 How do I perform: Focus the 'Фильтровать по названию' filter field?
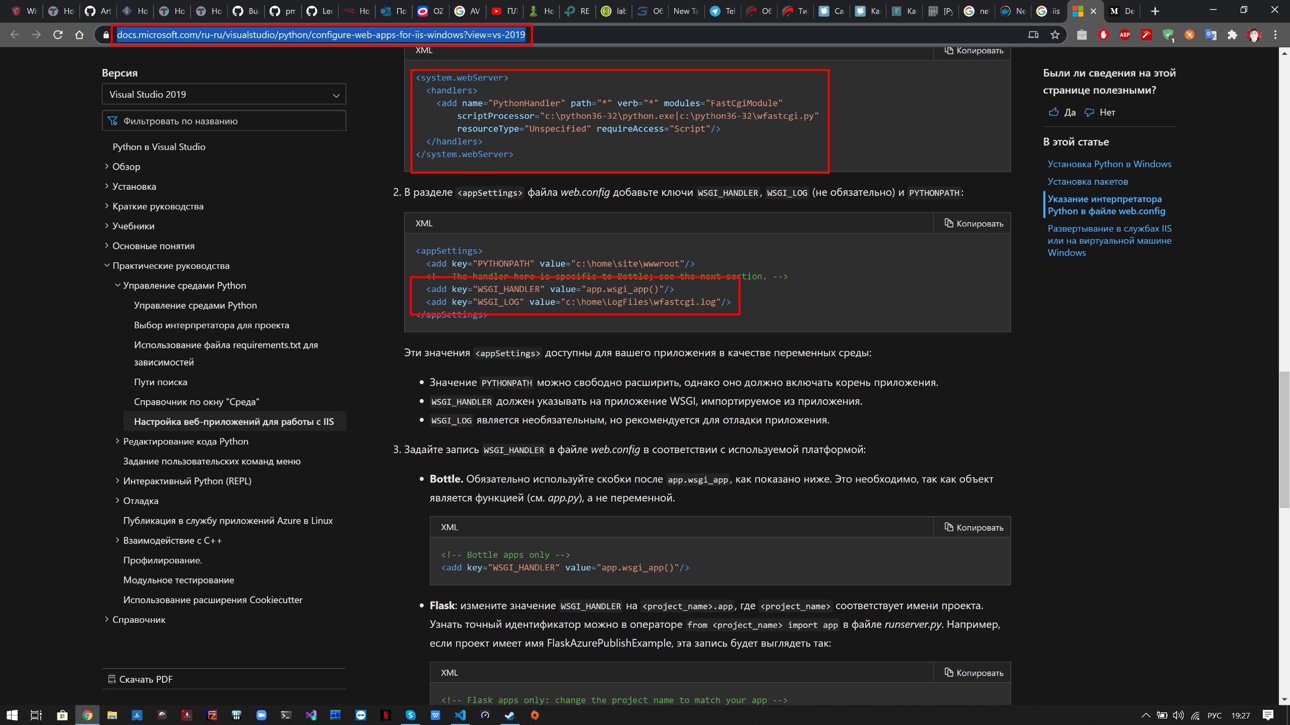[x=224, y=121]
